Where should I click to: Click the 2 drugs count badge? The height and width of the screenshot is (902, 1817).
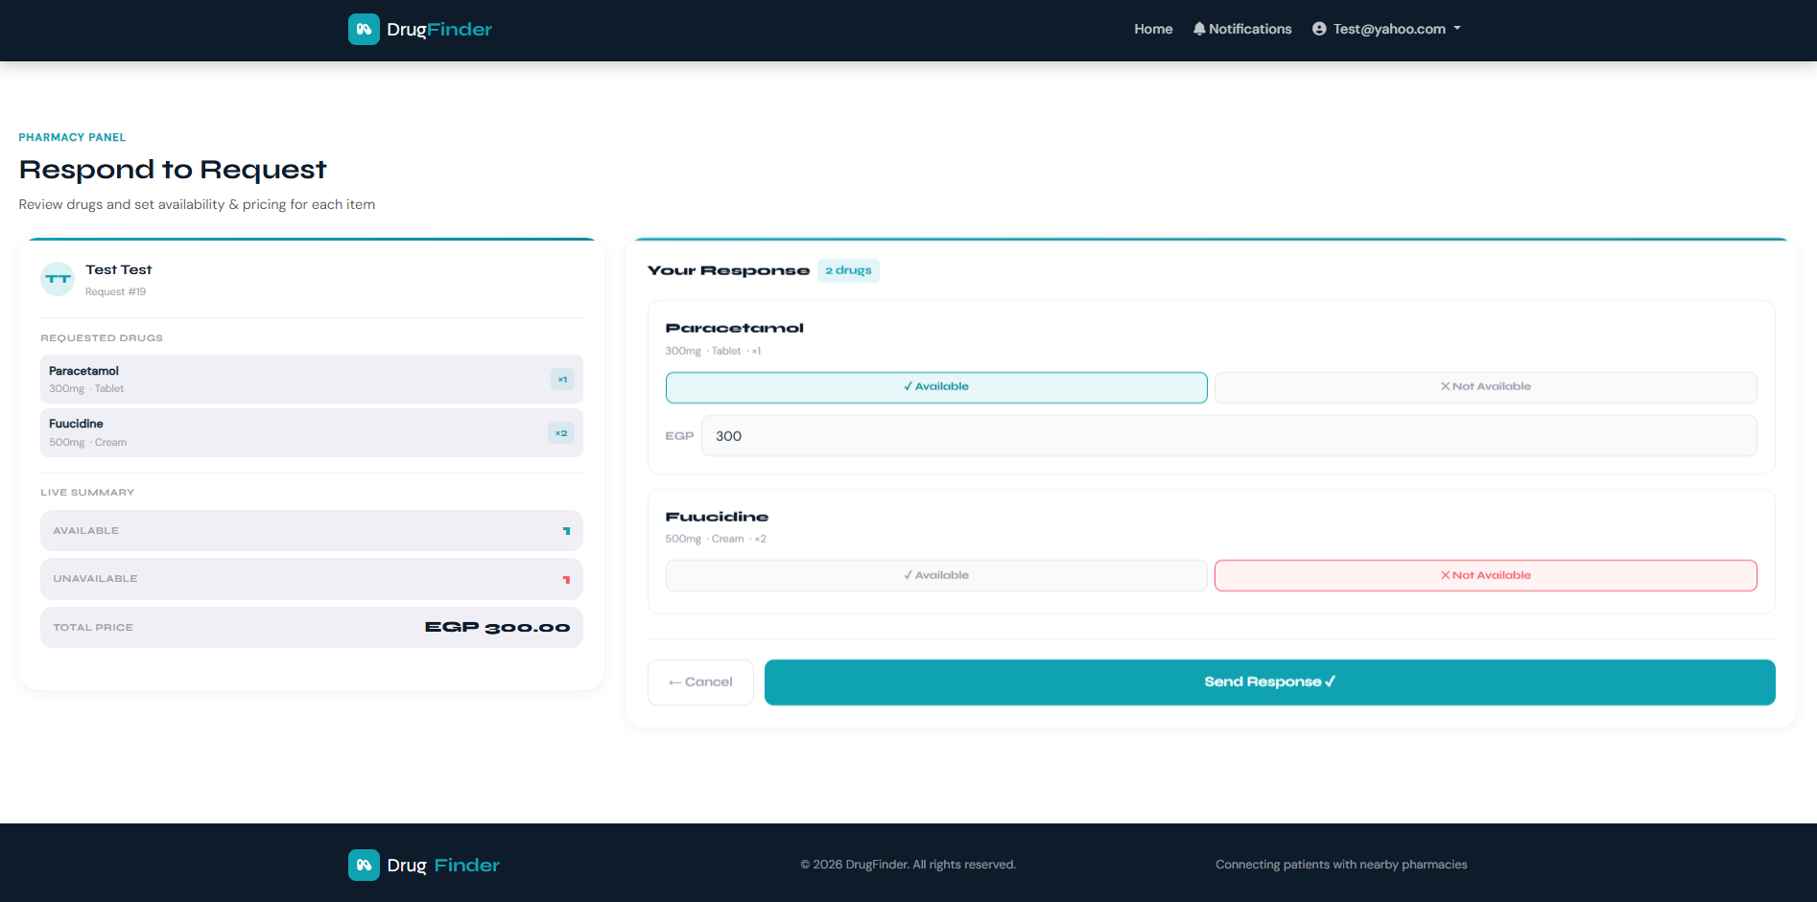(848, 270)
